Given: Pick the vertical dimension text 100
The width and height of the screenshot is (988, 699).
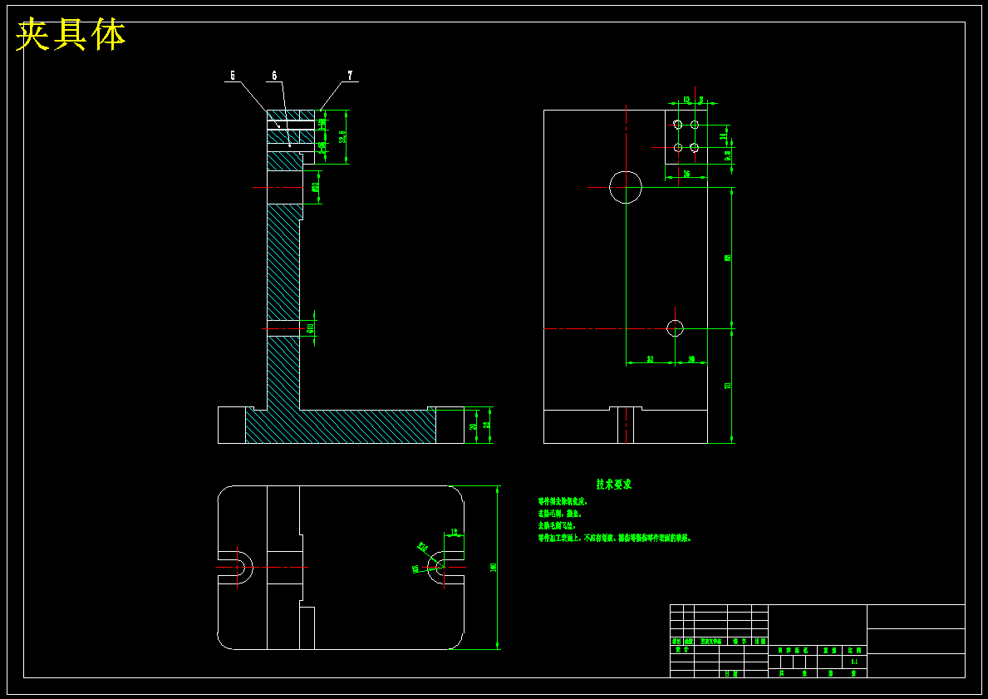Looking at the screenshot, I should [x=494, y=568].
